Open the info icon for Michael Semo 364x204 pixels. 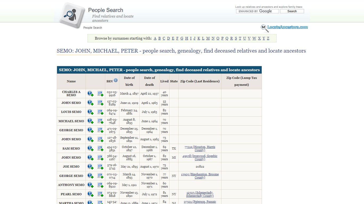90,121
